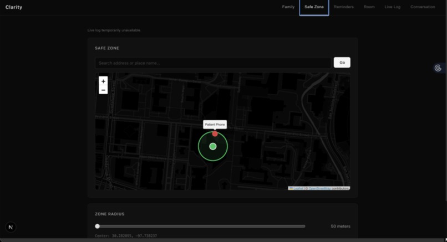Click the Clarity logo

click(x=14, y=7)
